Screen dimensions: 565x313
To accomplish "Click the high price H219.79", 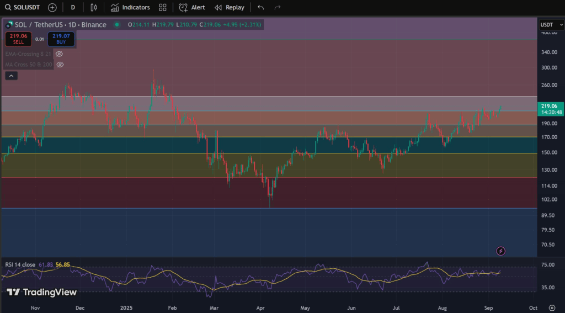I will pyautogui.click(x=163, y=24).
